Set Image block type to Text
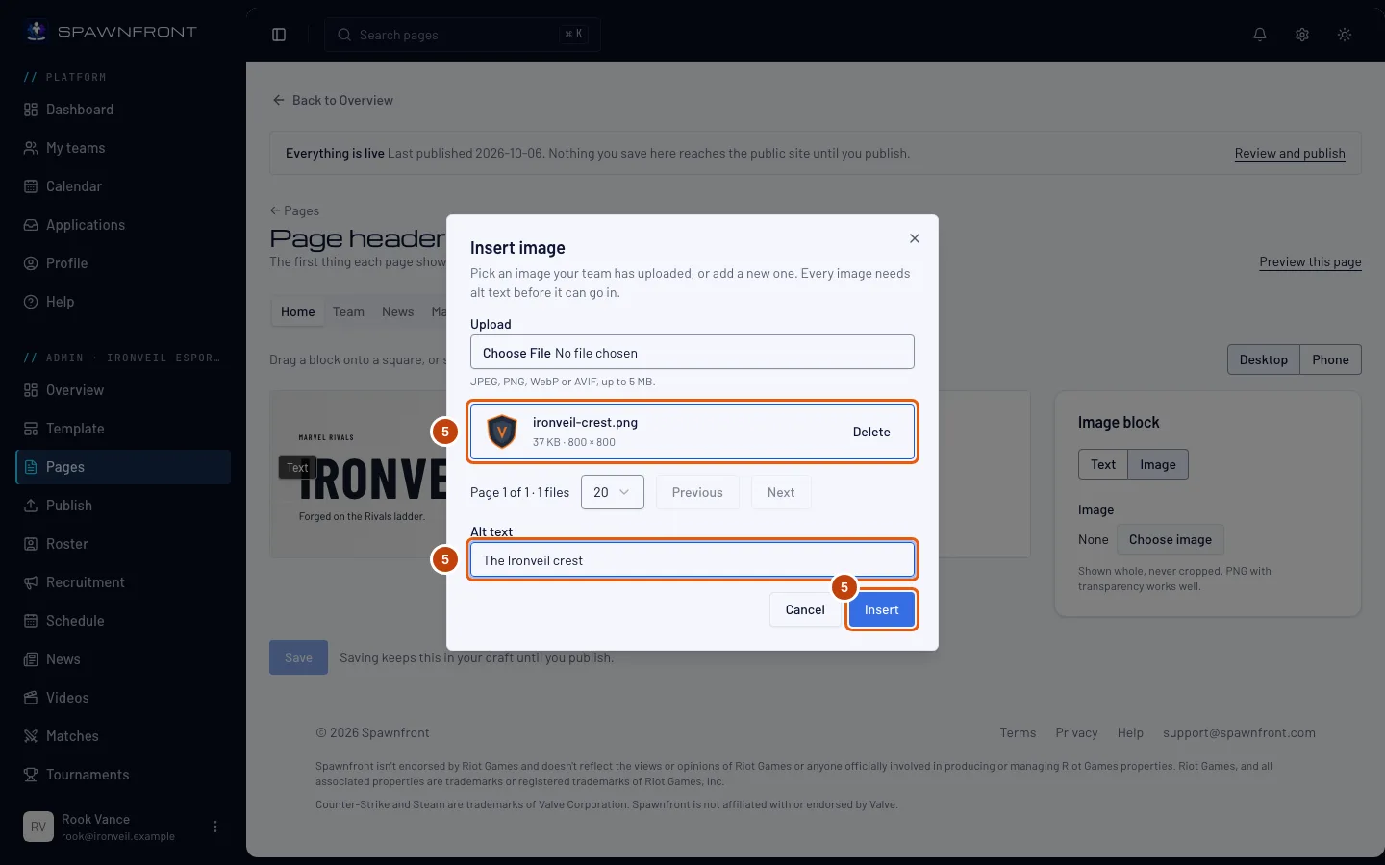The height and width of the screenshot is (865, 1385). [x=1103, y=464]
